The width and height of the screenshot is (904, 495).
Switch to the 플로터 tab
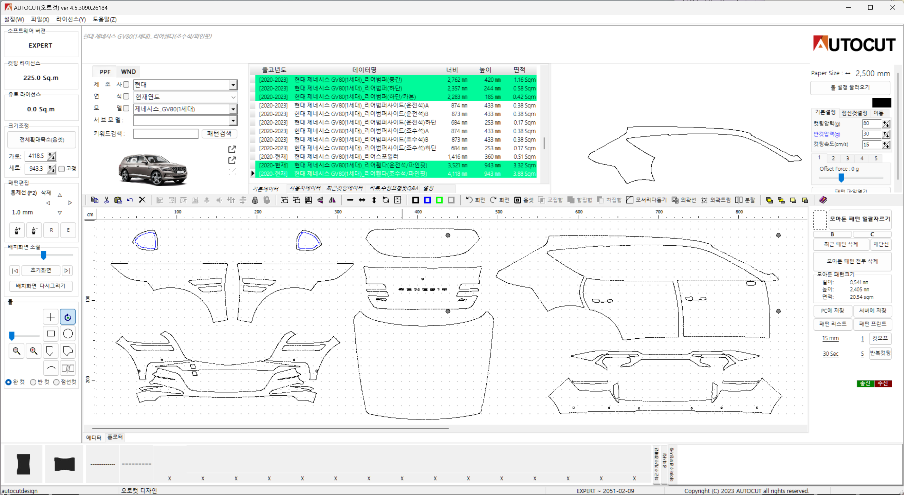coord(115,437)
